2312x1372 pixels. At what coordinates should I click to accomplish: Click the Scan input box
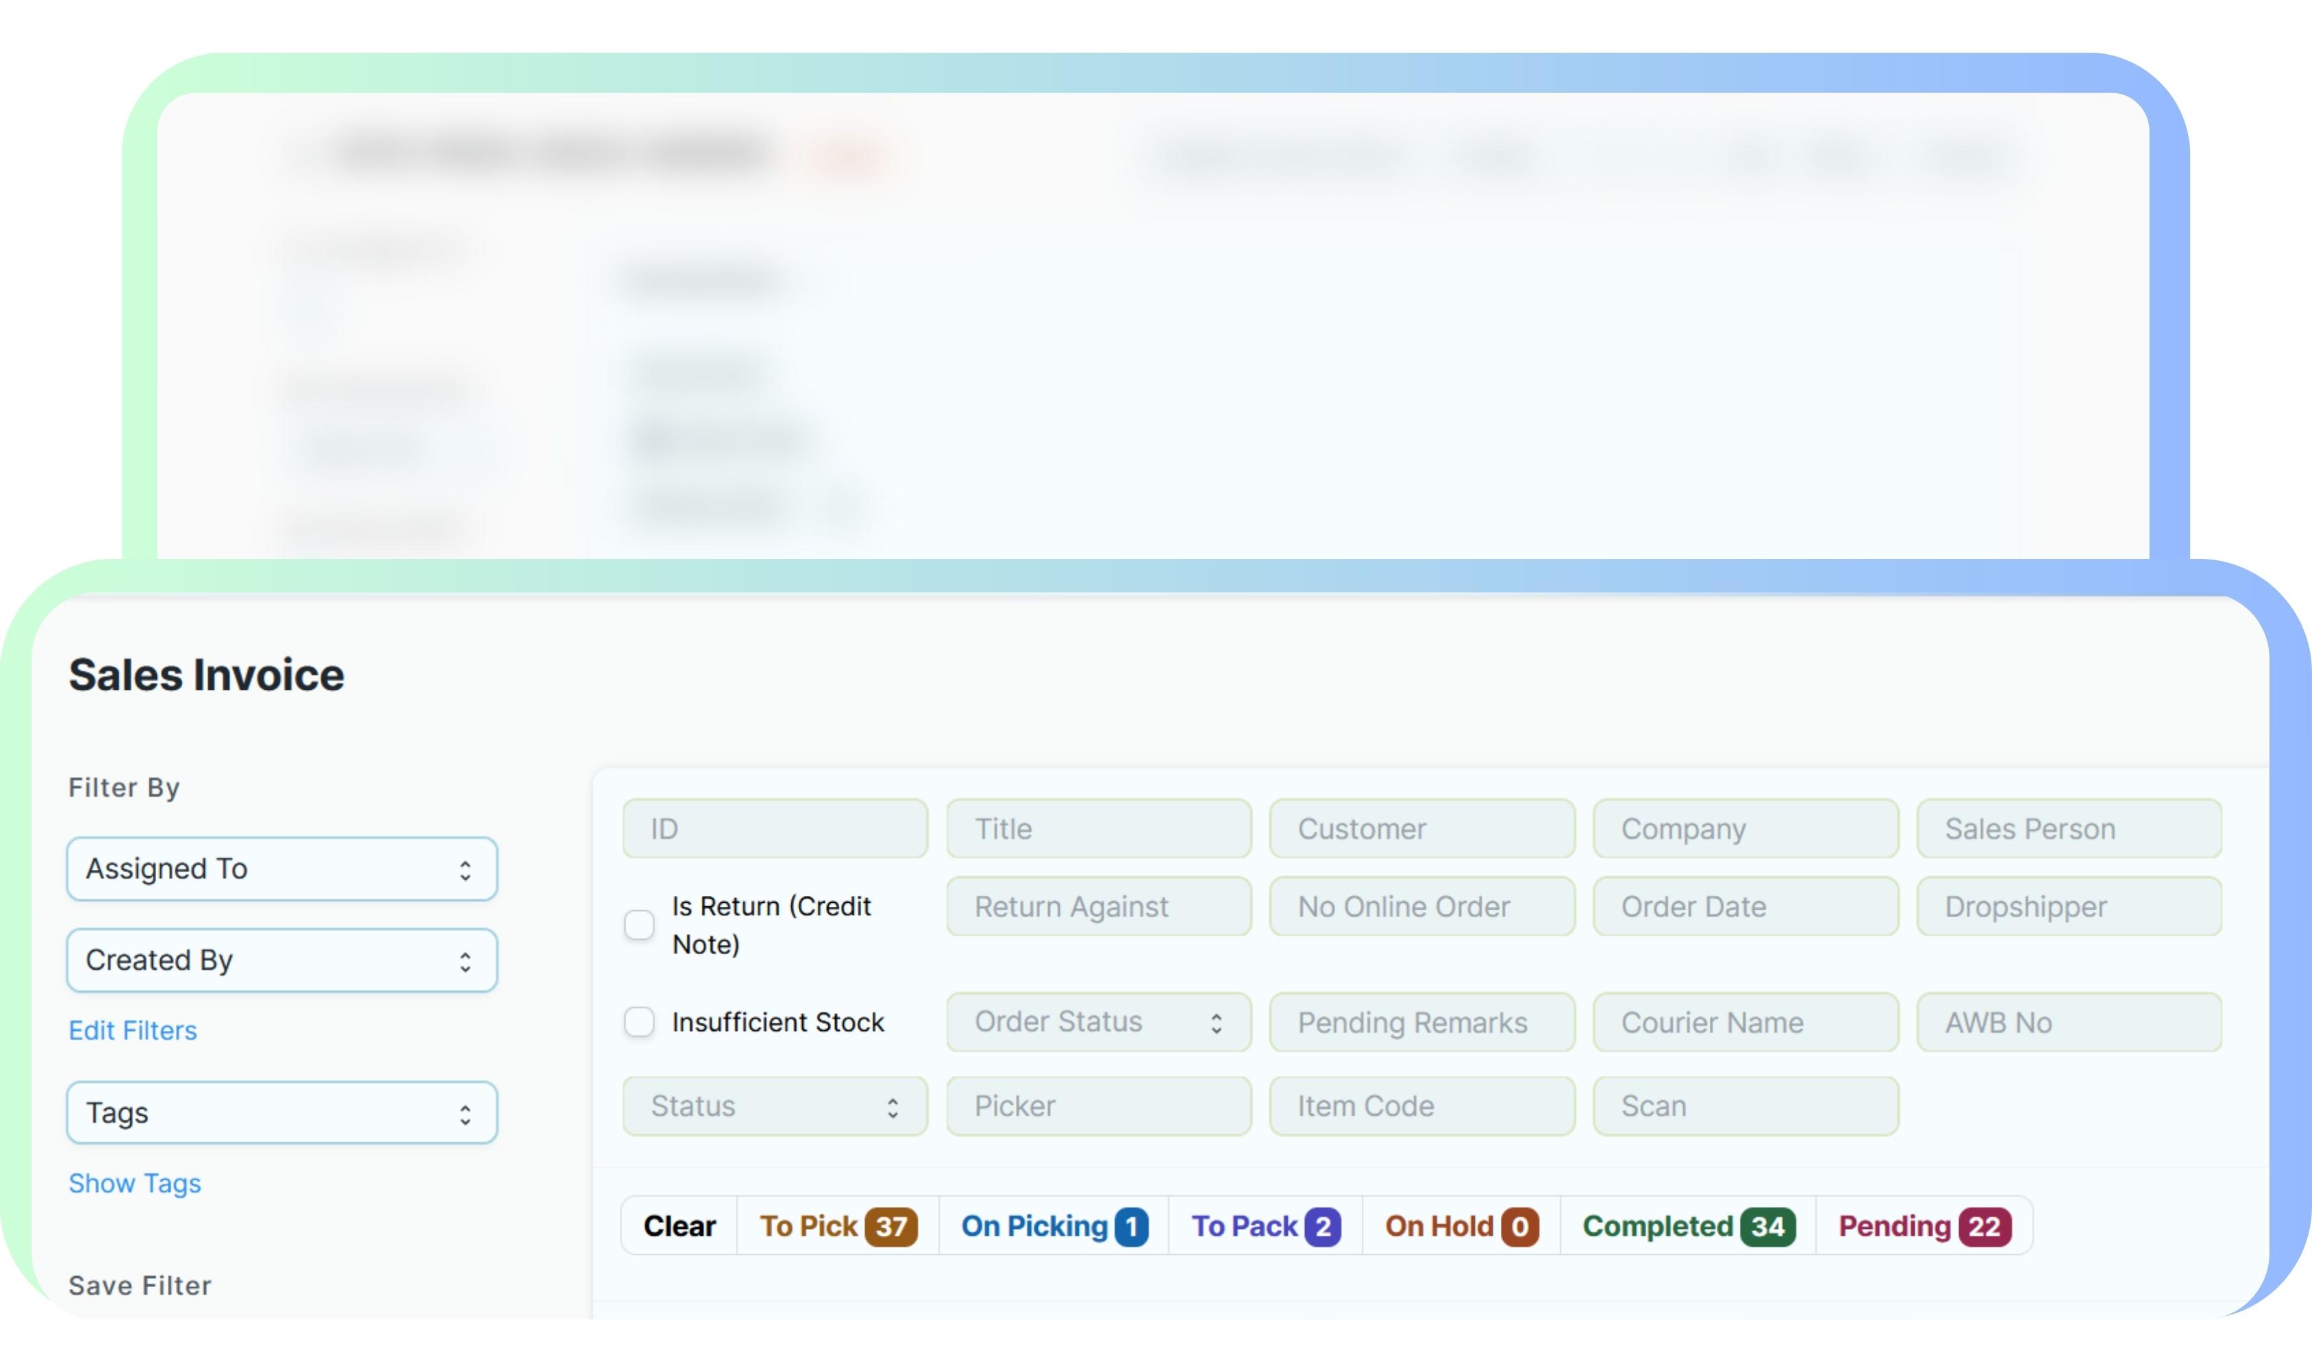tap(1745, 1106)
